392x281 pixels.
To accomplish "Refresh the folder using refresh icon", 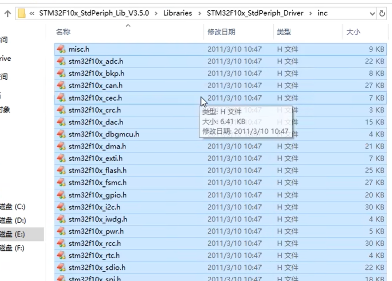I will (x=382, y=13).
